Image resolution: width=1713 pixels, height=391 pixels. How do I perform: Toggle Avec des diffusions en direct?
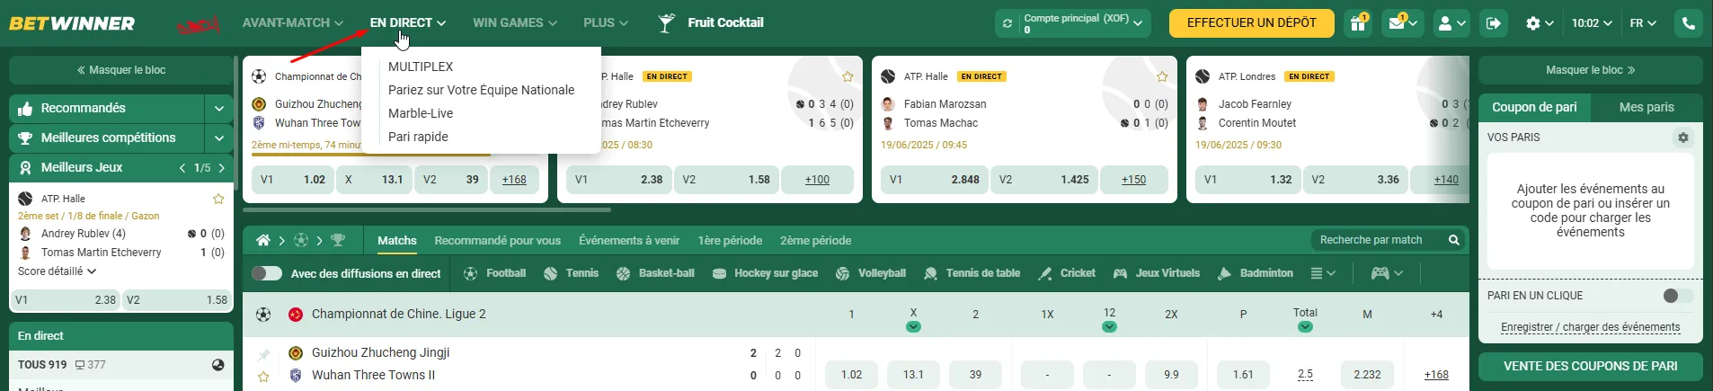pos(267,273)
